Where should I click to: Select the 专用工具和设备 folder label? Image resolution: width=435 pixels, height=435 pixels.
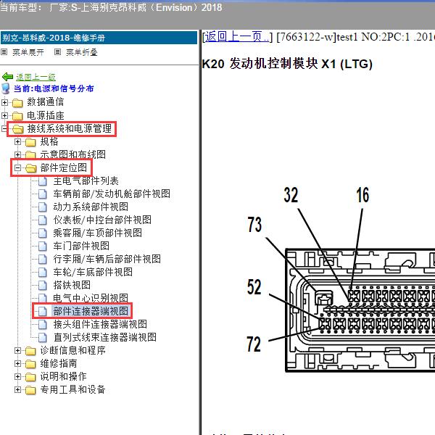[x=72, y=390]
